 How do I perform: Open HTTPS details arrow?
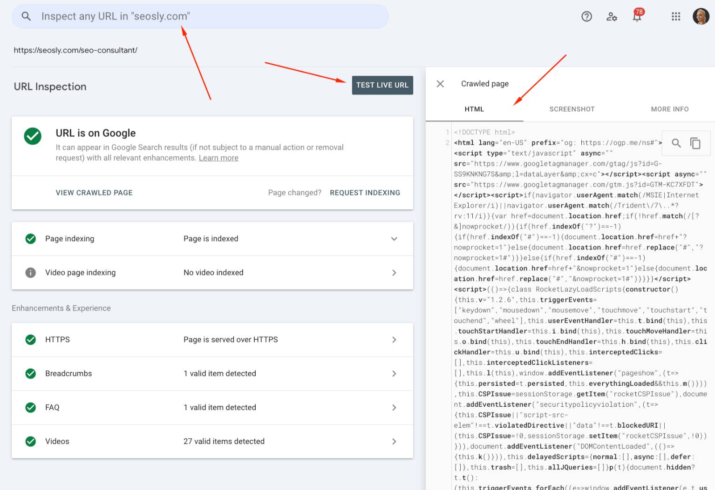(x=394, y=340)
